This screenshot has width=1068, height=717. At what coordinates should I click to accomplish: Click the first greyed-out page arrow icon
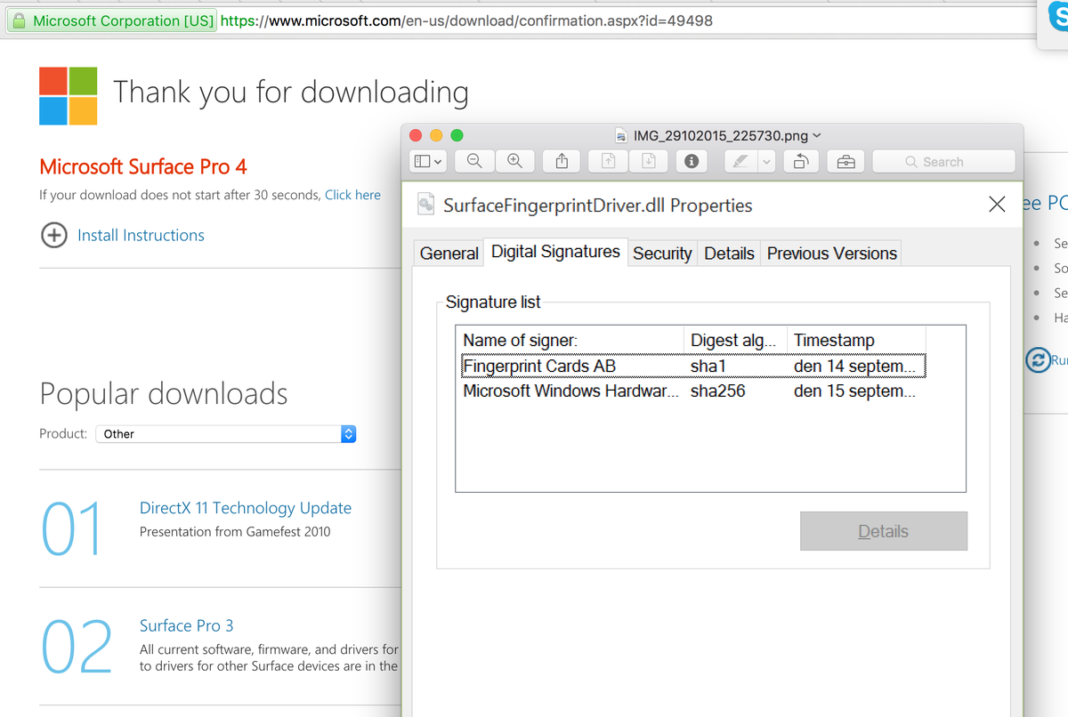(609, 161)
